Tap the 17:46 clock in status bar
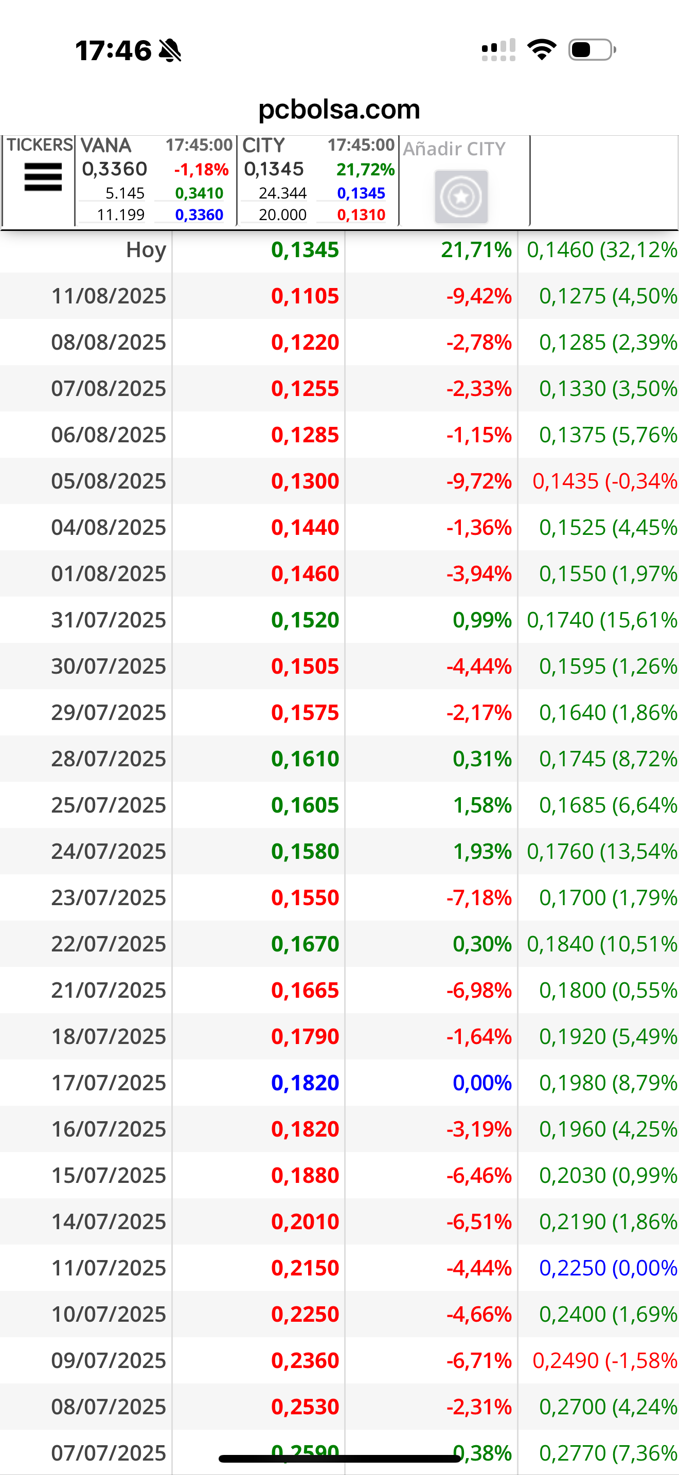Image resolution: width=679 pixels, height=1475 pixels. click(x=113, y=50)
